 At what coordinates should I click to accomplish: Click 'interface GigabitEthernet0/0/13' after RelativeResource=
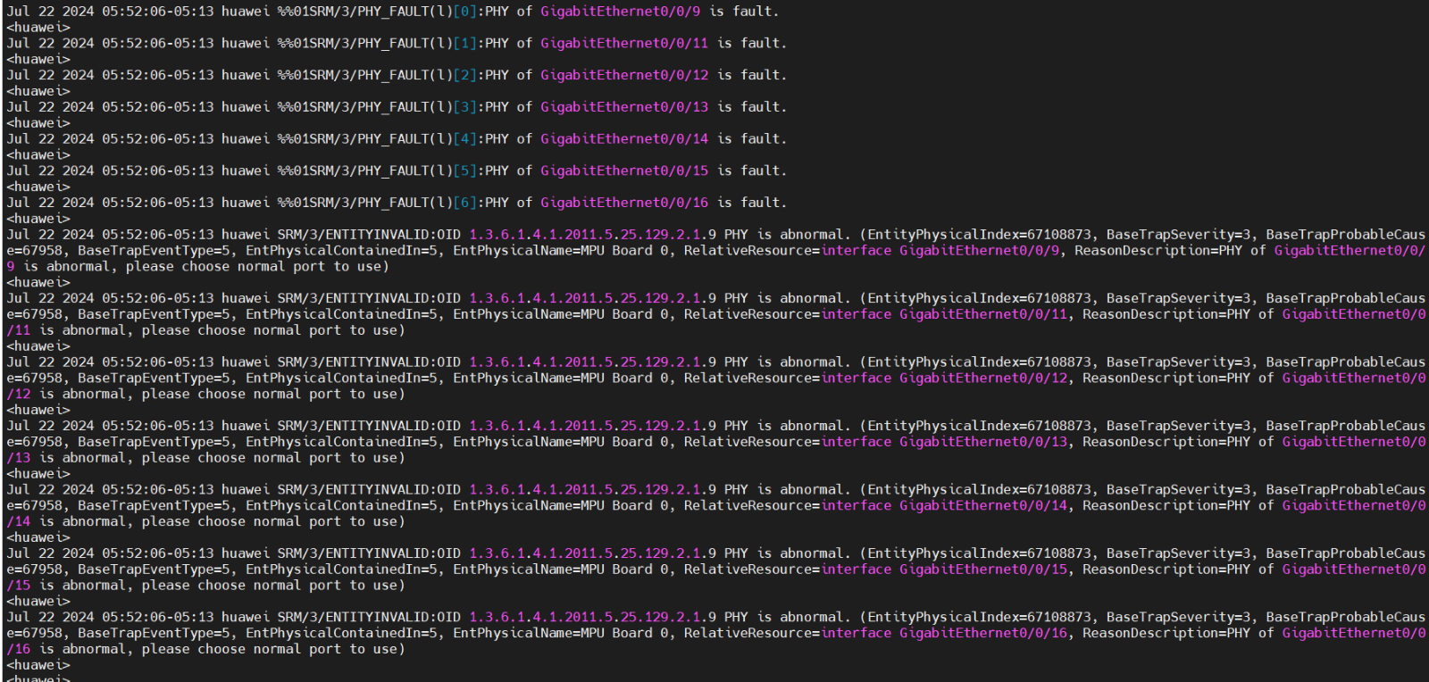pyautogui.click(x=945, y=443)
